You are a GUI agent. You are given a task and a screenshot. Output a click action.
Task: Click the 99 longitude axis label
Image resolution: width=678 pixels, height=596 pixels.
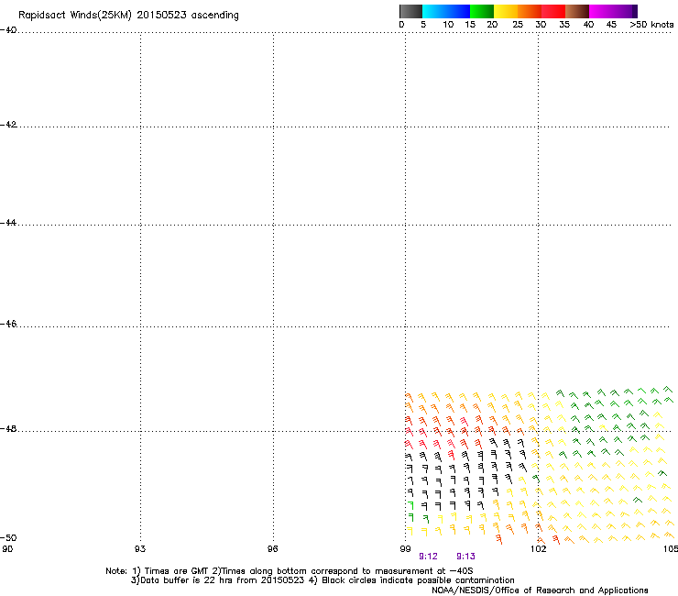point(405,549)
